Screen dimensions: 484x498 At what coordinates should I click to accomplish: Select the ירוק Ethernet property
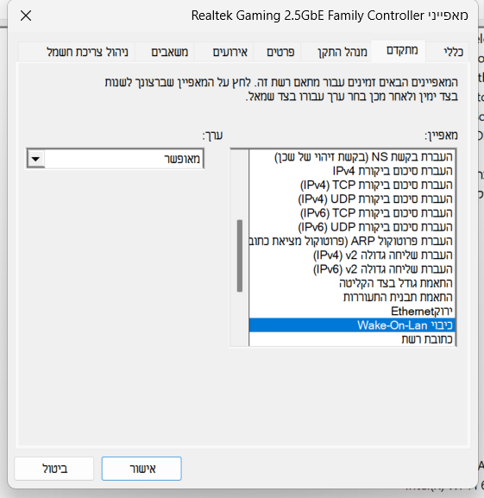click(352, 311)
